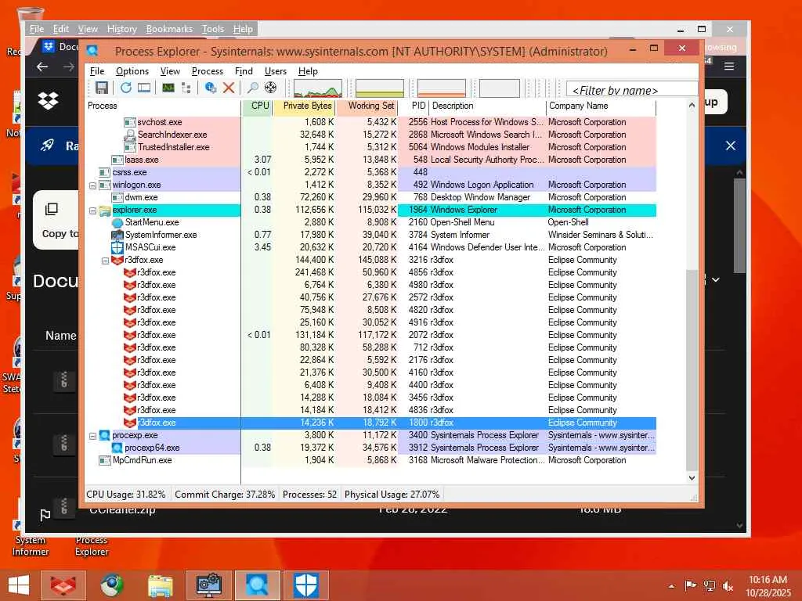
Task: Select the csrss.exe process row
Action: tap(370, 172)
